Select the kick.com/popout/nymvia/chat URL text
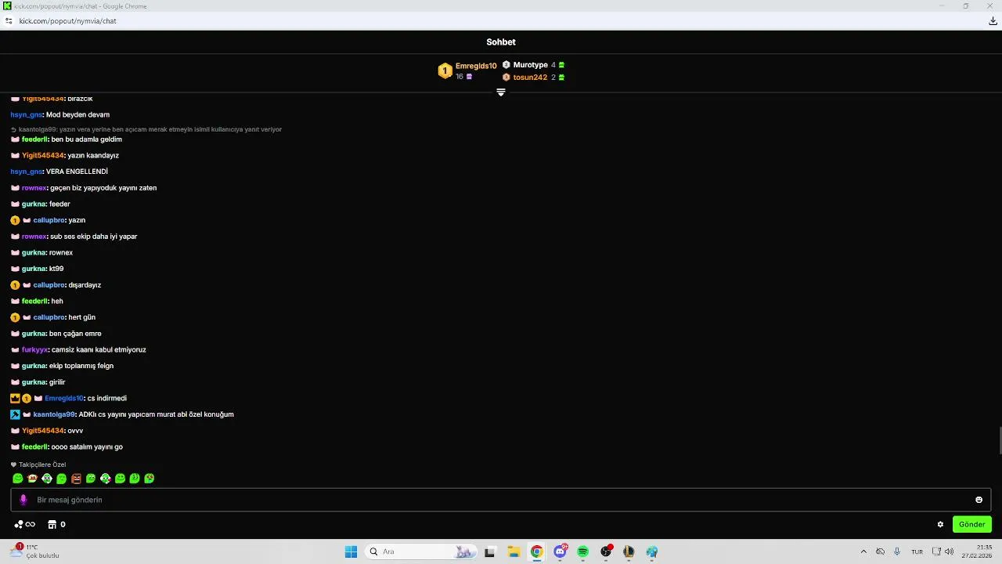This screenshot has width=1002, height=564. tap(67, 21)
